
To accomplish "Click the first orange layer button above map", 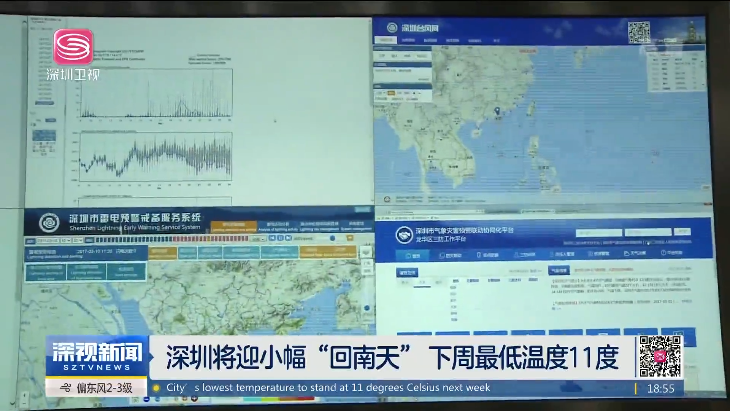I will pyautogui.click(x=162, y=253).
